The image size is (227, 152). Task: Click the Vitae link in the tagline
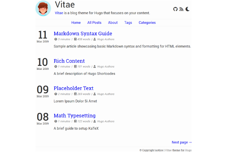coord(59,13)
